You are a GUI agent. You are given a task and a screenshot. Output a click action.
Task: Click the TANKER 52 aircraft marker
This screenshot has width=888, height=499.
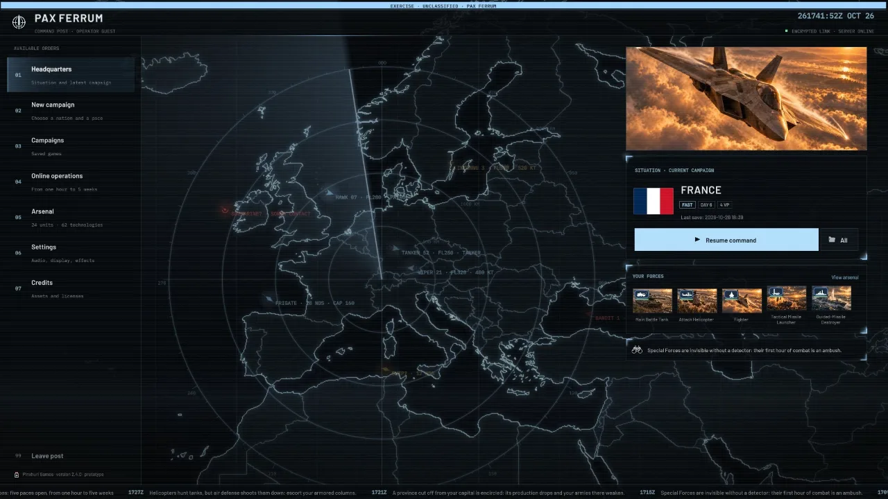395,248
